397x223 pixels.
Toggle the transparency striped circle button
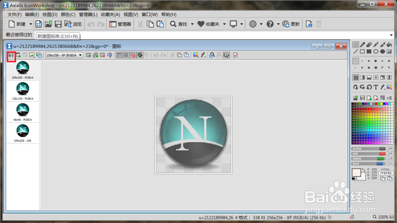(140, 55)
